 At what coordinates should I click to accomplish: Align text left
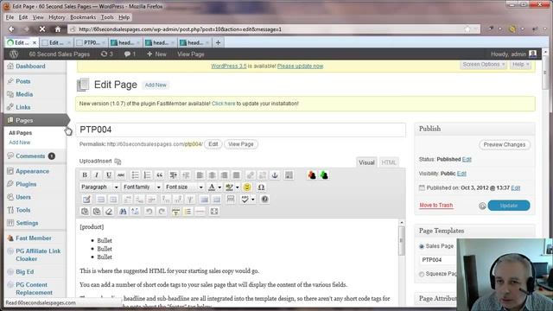point(200,175)
